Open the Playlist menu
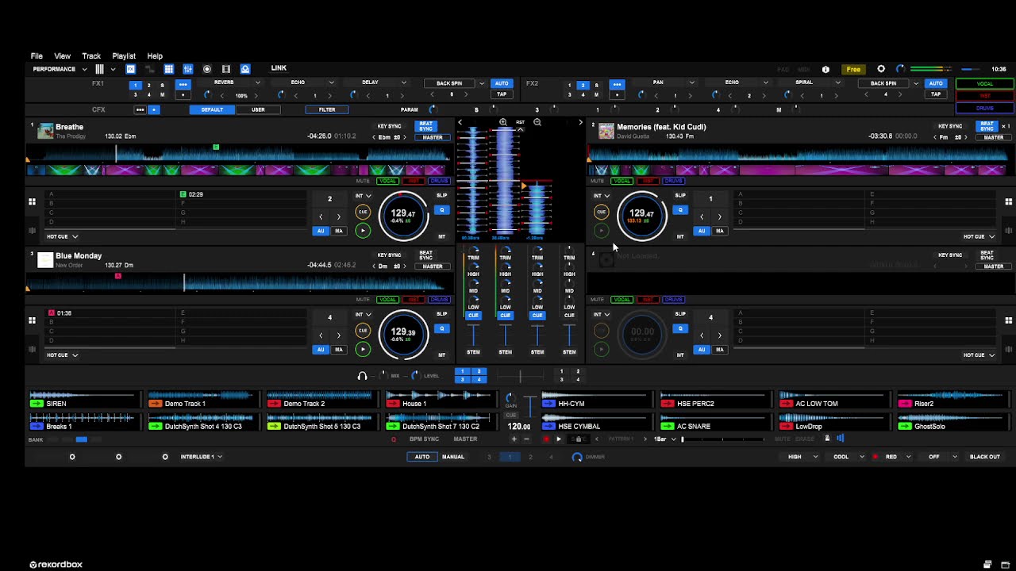The width and height of the screenshot is (1016, 571). pos(124,56)
